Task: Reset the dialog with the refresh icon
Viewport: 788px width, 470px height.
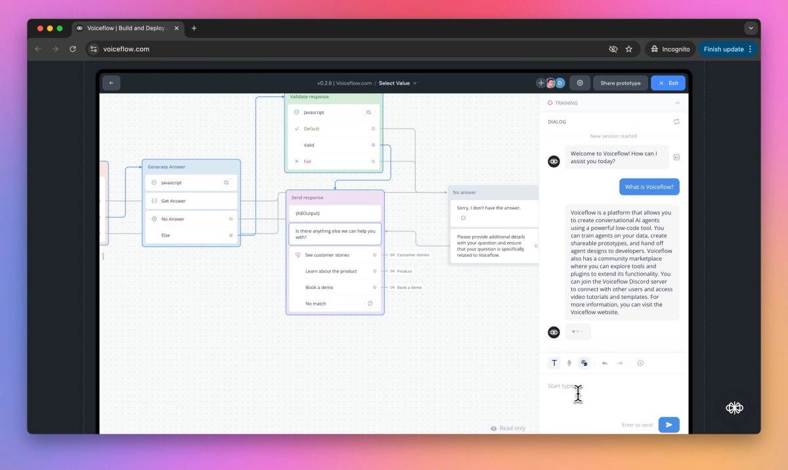Action: point(676,122)
